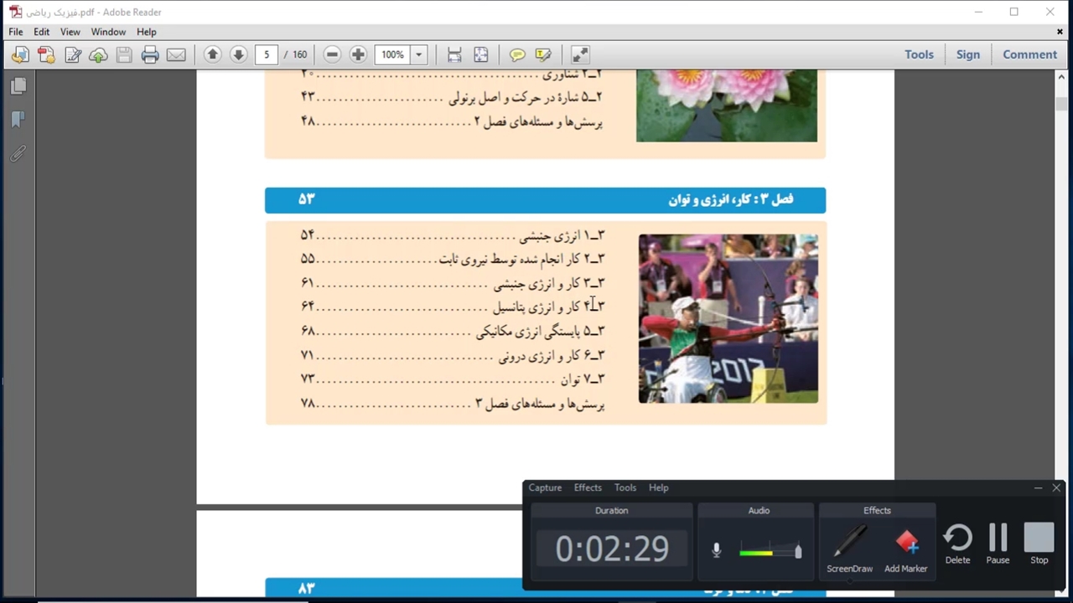This screenshot has height=603, width=1073.
Task: Select the highlight text tool
Action: [x=543, y=55]
